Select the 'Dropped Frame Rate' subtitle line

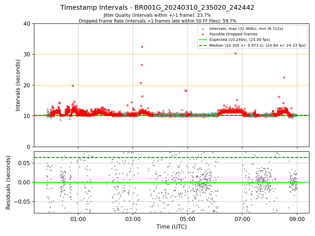click(x=157, y=21)
